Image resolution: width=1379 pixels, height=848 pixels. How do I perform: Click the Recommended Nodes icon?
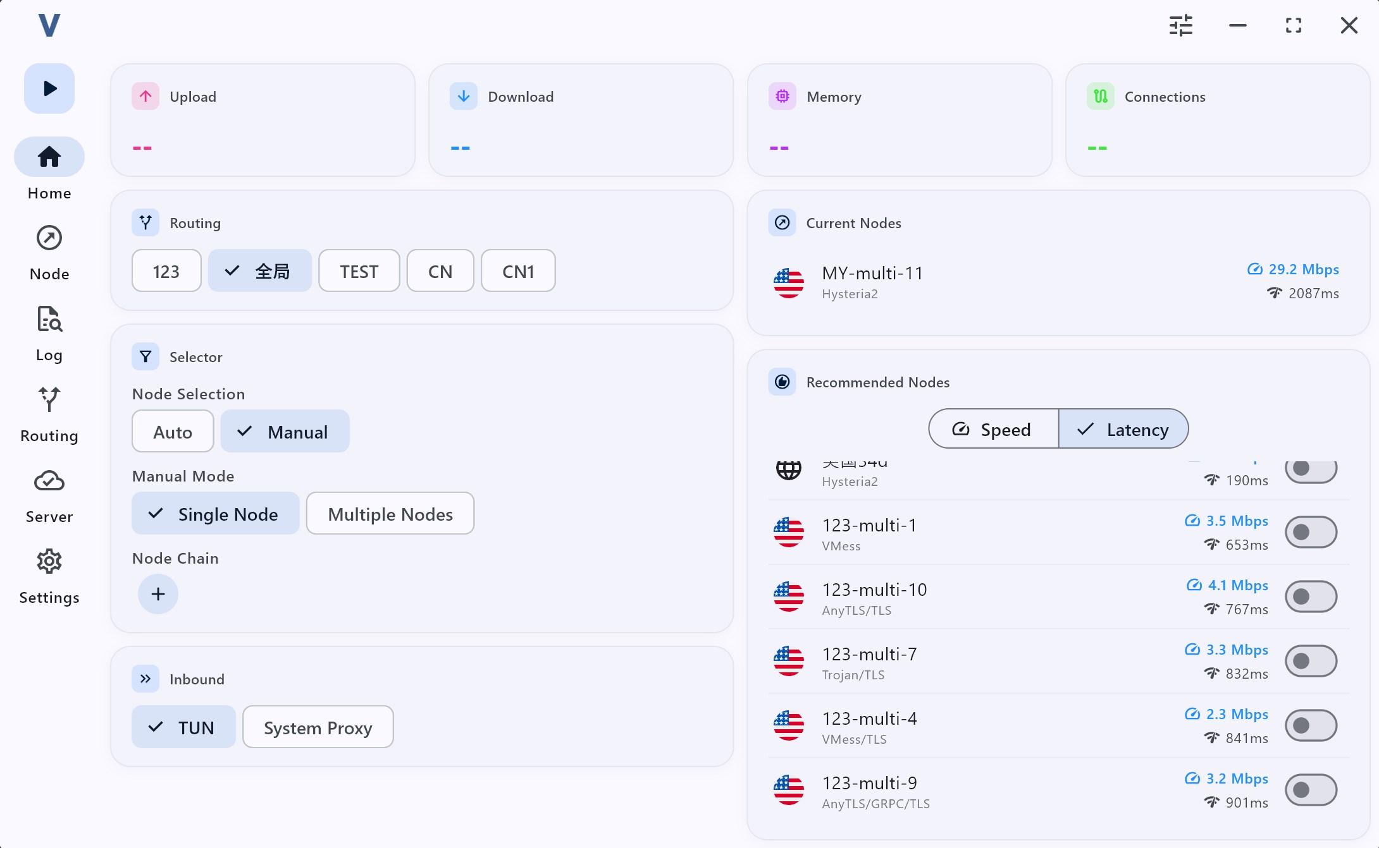[x=782, y=382]
